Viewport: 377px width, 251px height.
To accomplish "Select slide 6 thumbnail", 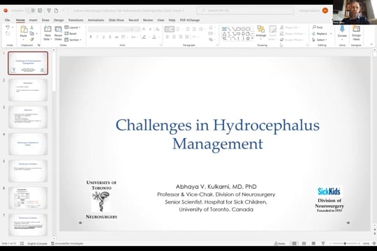I will tap(28, 198).
